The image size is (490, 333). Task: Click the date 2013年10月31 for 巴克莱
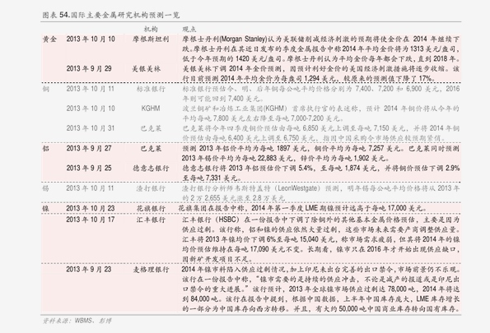pos(91,128)
